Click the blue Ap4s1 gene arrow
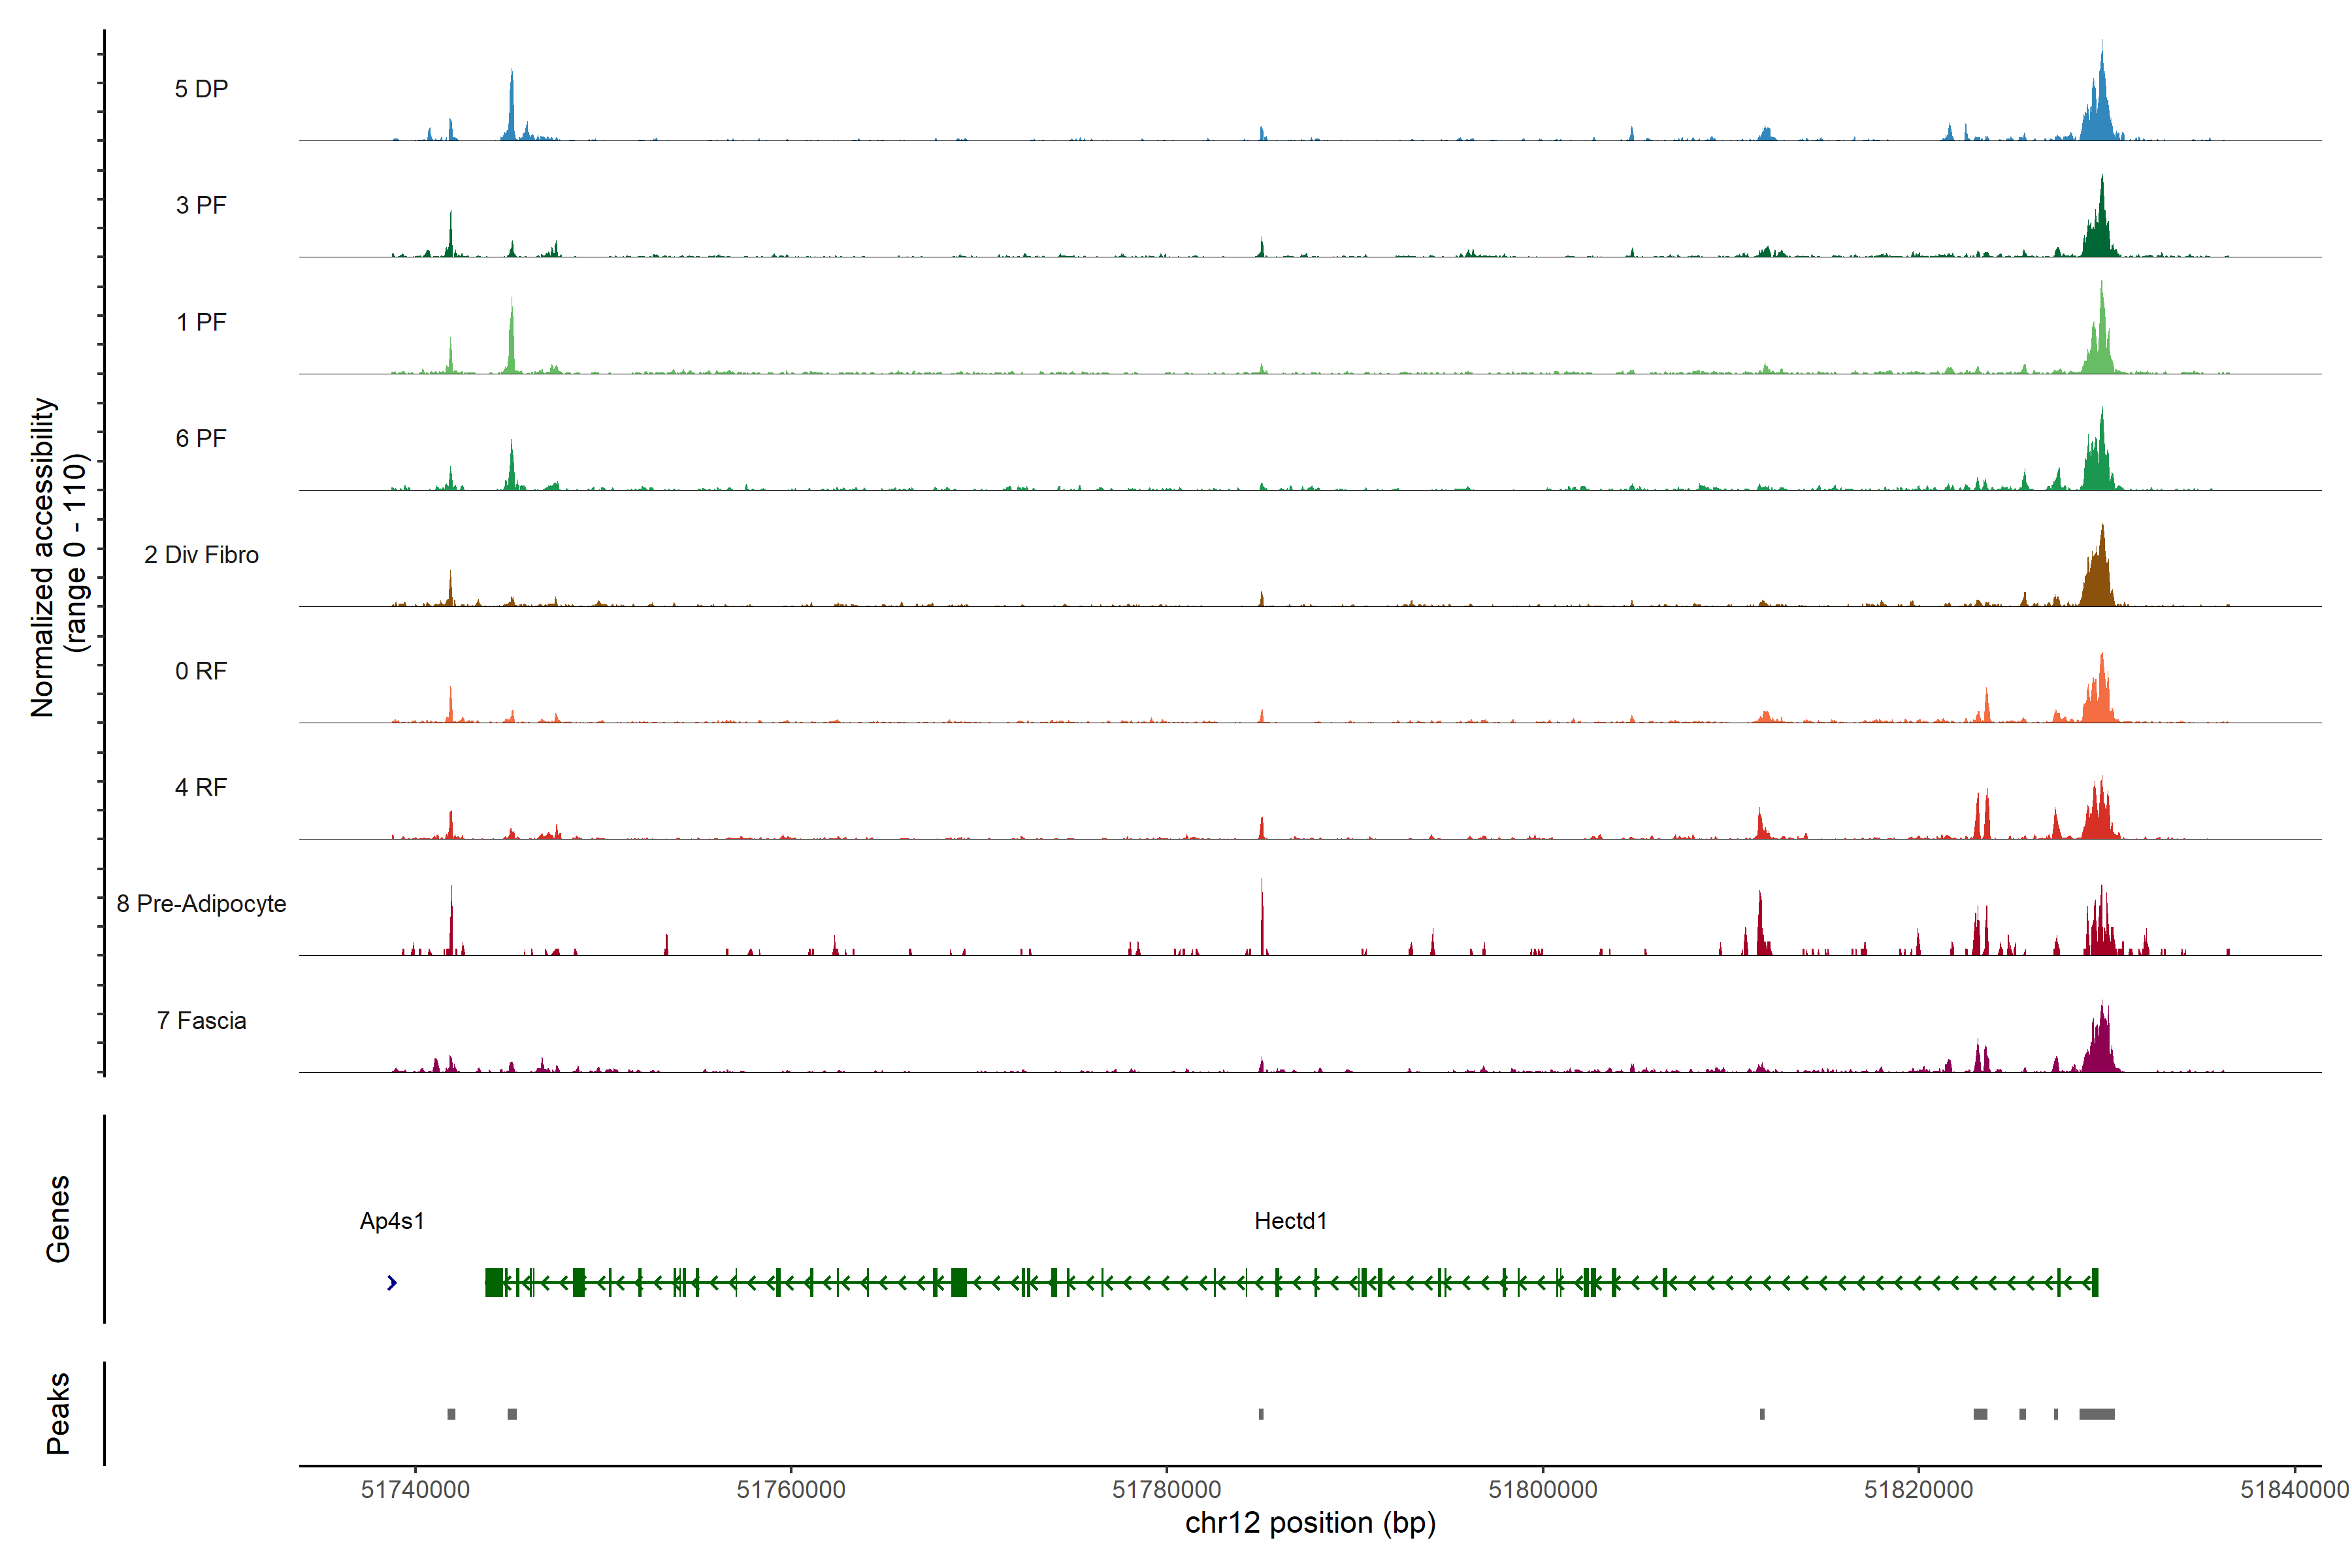Viewport: 2352px width, 1568px height. [x=392, y=1283]
